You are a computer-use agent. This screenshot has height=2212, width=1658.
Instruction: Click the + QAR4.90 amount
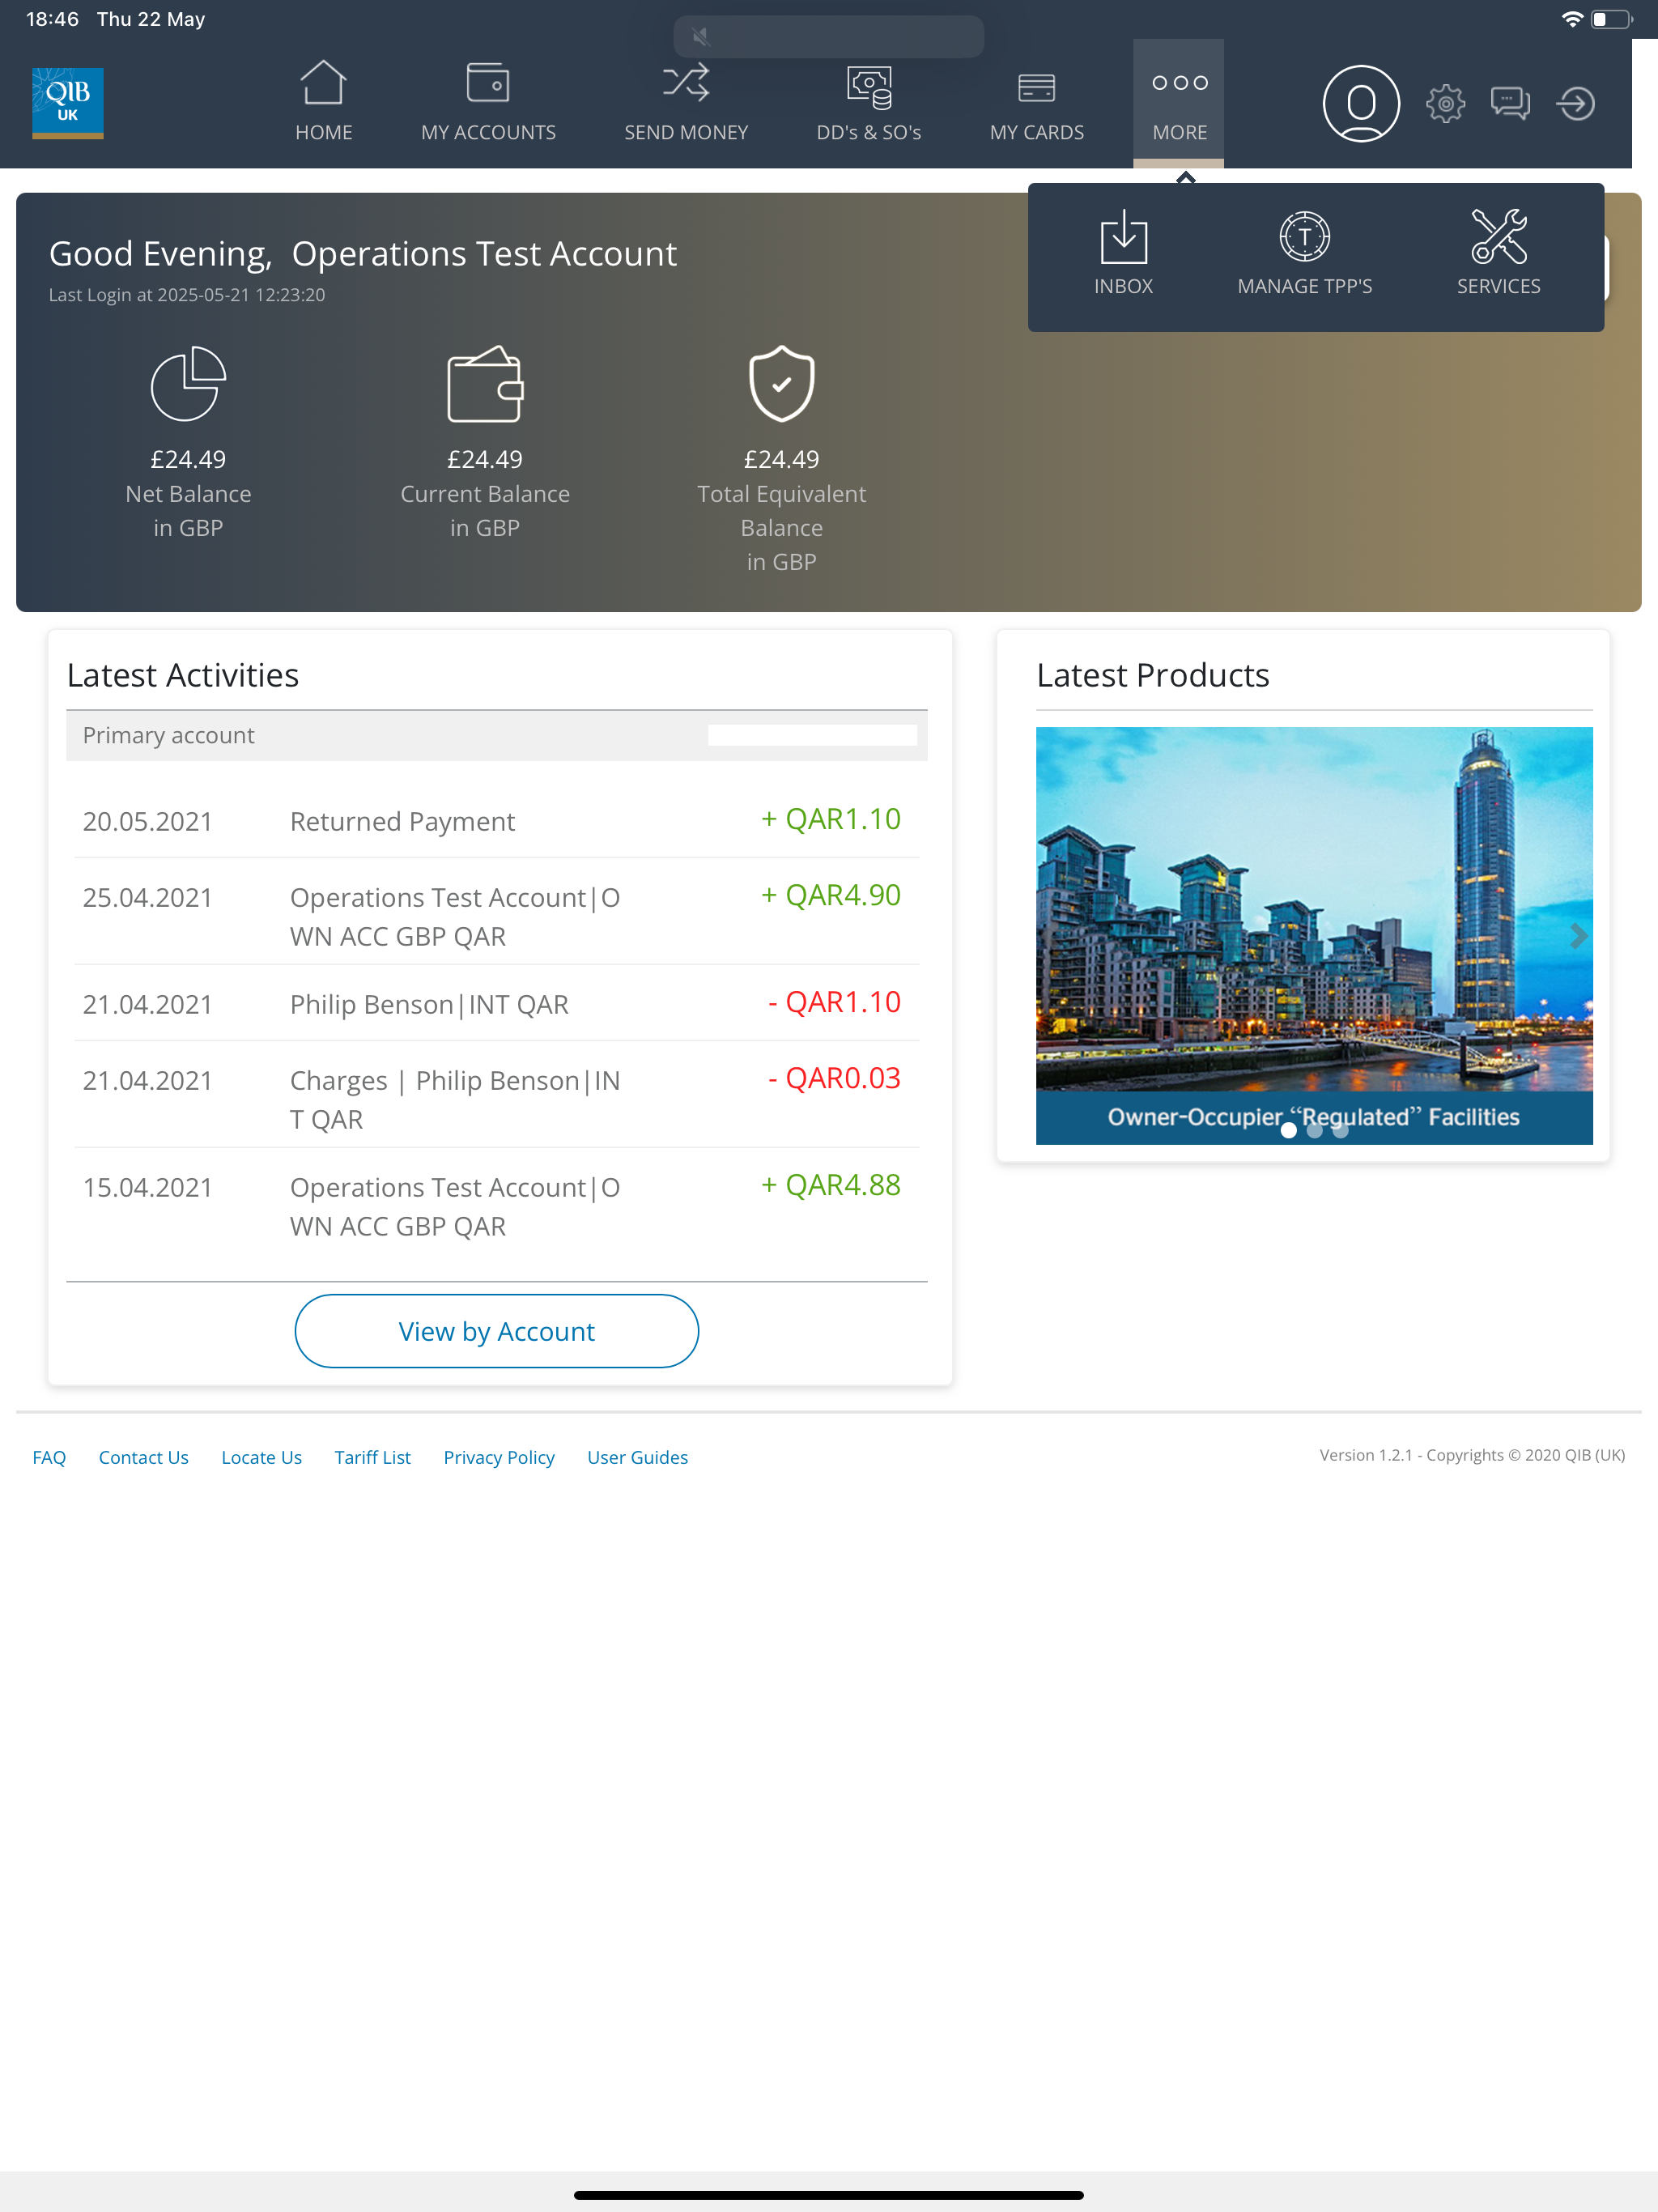pyautogui.click(x=830, y=895)
